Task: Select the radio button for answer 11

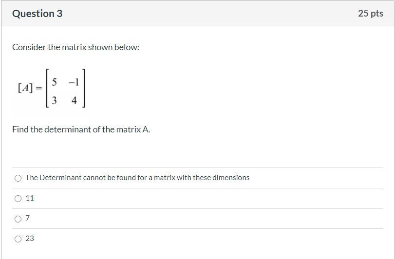Action: pos(18,199)
